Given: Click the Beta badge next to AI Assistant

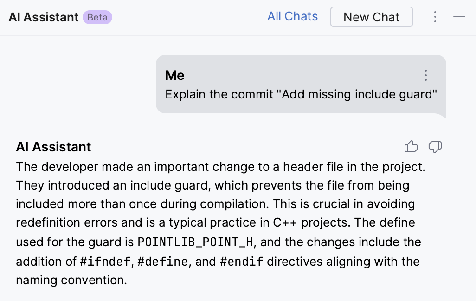Looking at the screenshot, I should [97, 17].
